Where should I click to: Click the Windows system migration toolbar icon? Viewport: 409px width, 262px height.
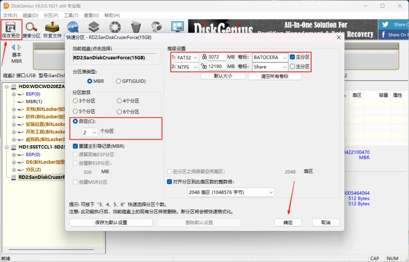point(177,27)
